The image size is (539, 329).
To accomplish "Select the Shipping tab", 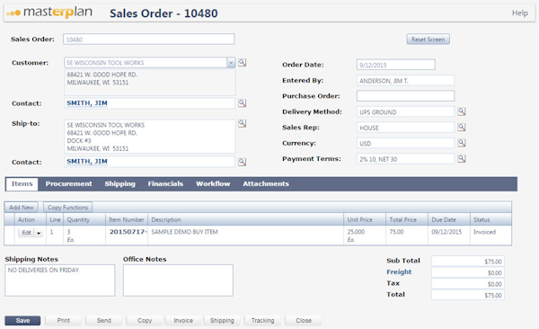I will pos(120,184).
